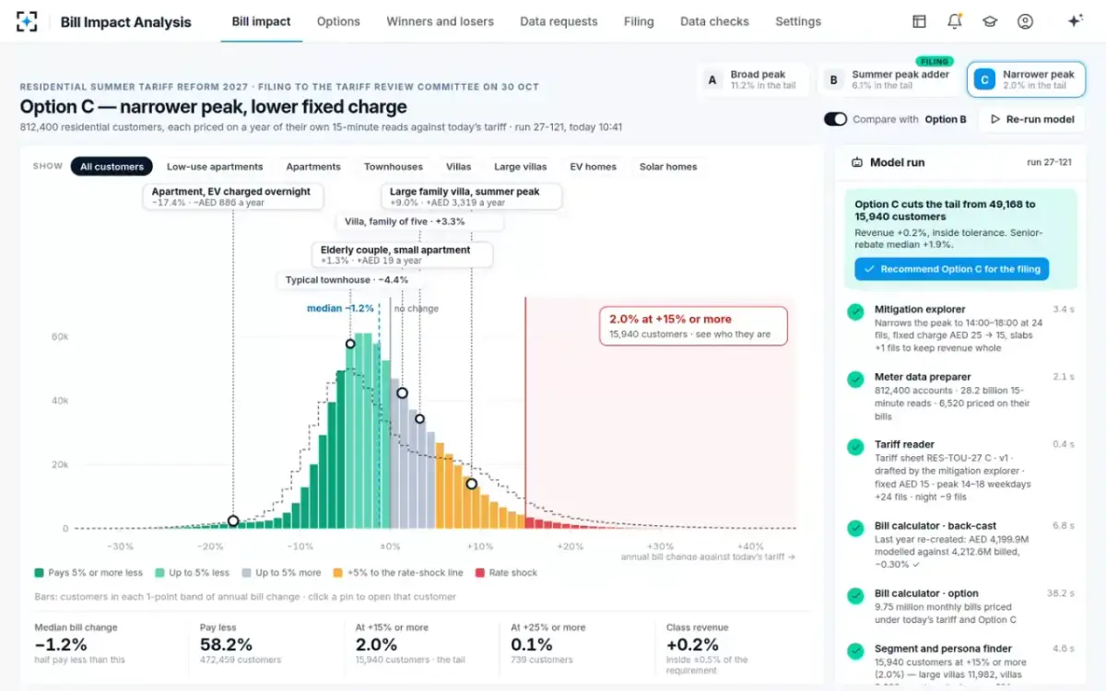Open the layout panel icon
The width and height of the screenshot is (1106, 691).
919,21
